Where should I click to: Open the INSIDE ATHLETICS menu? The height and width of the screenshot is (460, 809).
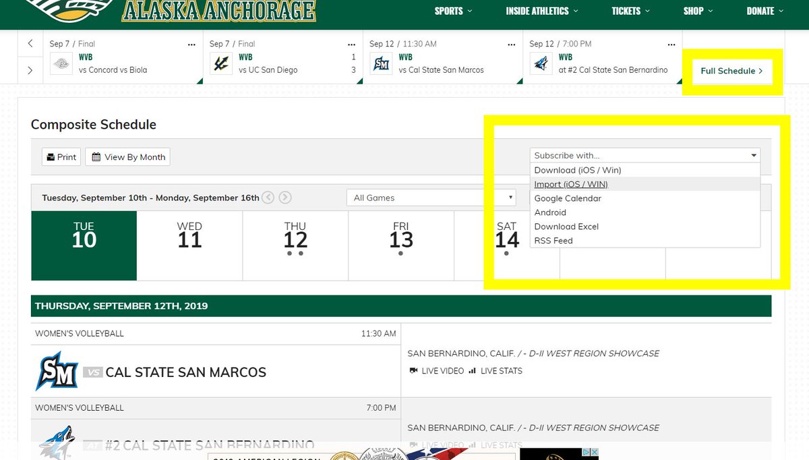click(541, 11)
